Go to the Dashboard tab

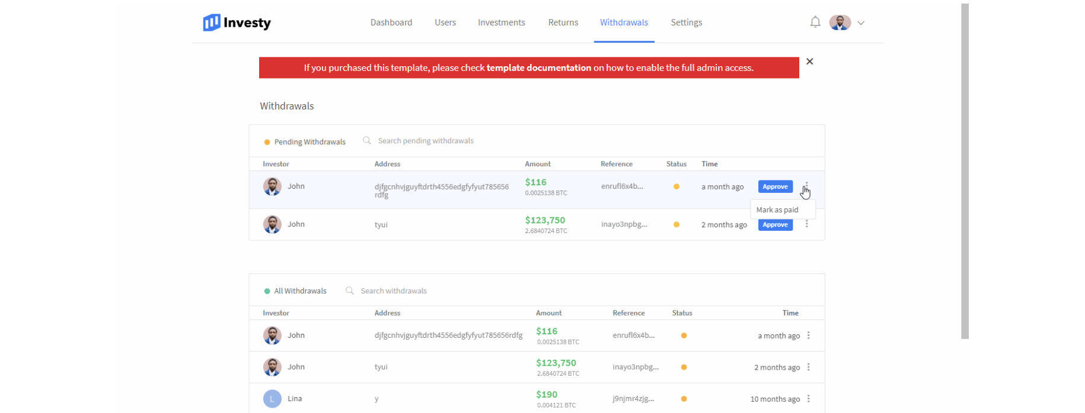tap(391, 22)
